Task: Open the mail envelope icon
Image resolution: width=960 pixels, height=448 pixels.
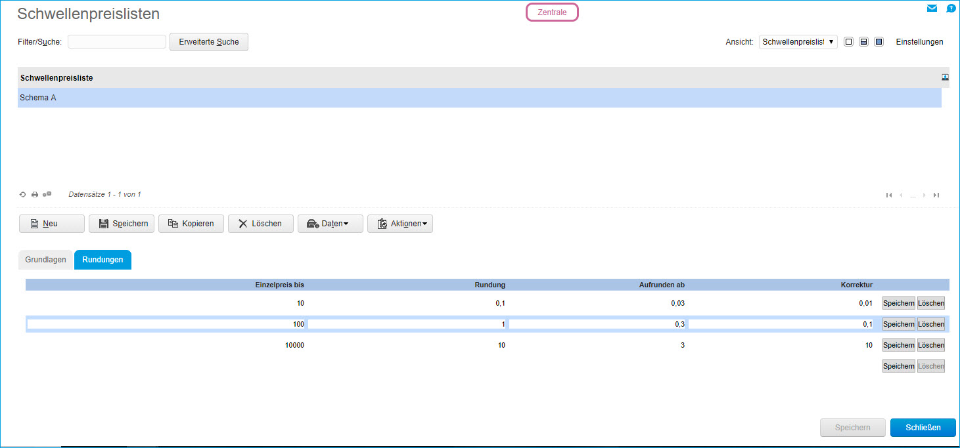Action: pos(932,9)
